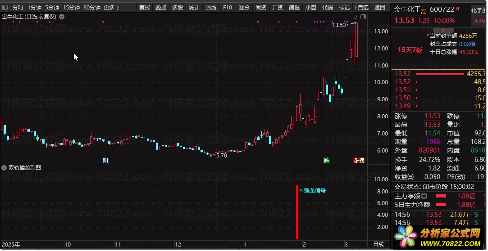Click the order row priced 13.49
The height and width of the screenshot is (251, 488).
tap(439, 106)
